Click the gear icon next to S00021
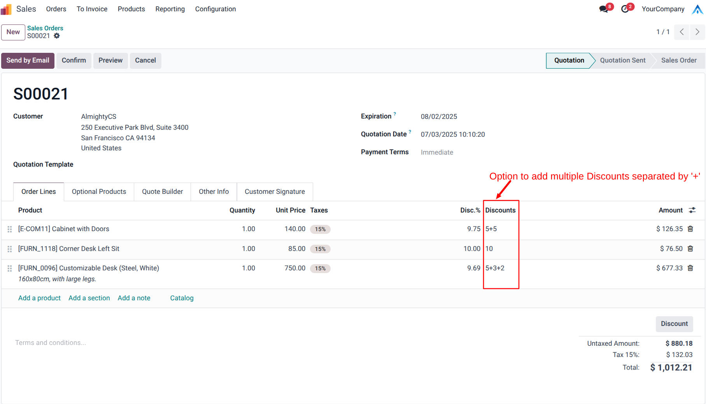The height and width of the screenshot is (404, 706). (x=57, y=36)
